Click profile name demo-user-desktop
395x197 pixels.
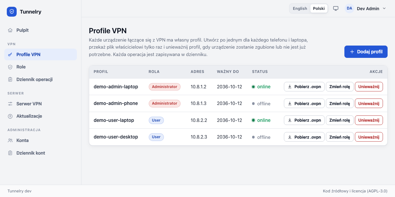(116, 137)
